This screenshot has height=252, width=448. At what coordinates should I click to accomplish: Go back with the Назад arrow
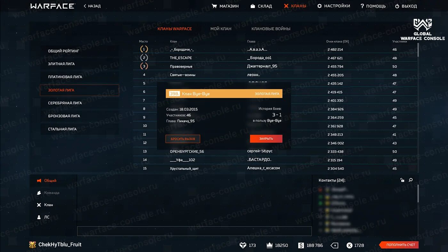click(x=92, y=6)
